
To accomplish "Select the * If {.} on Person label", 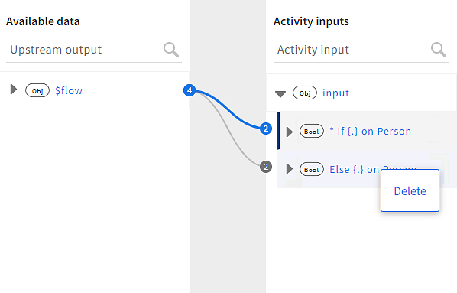I will (x=371, y=132).
